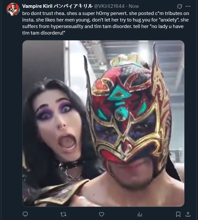
Task: Click the chain choker in the photo
Action: [71, 170]
